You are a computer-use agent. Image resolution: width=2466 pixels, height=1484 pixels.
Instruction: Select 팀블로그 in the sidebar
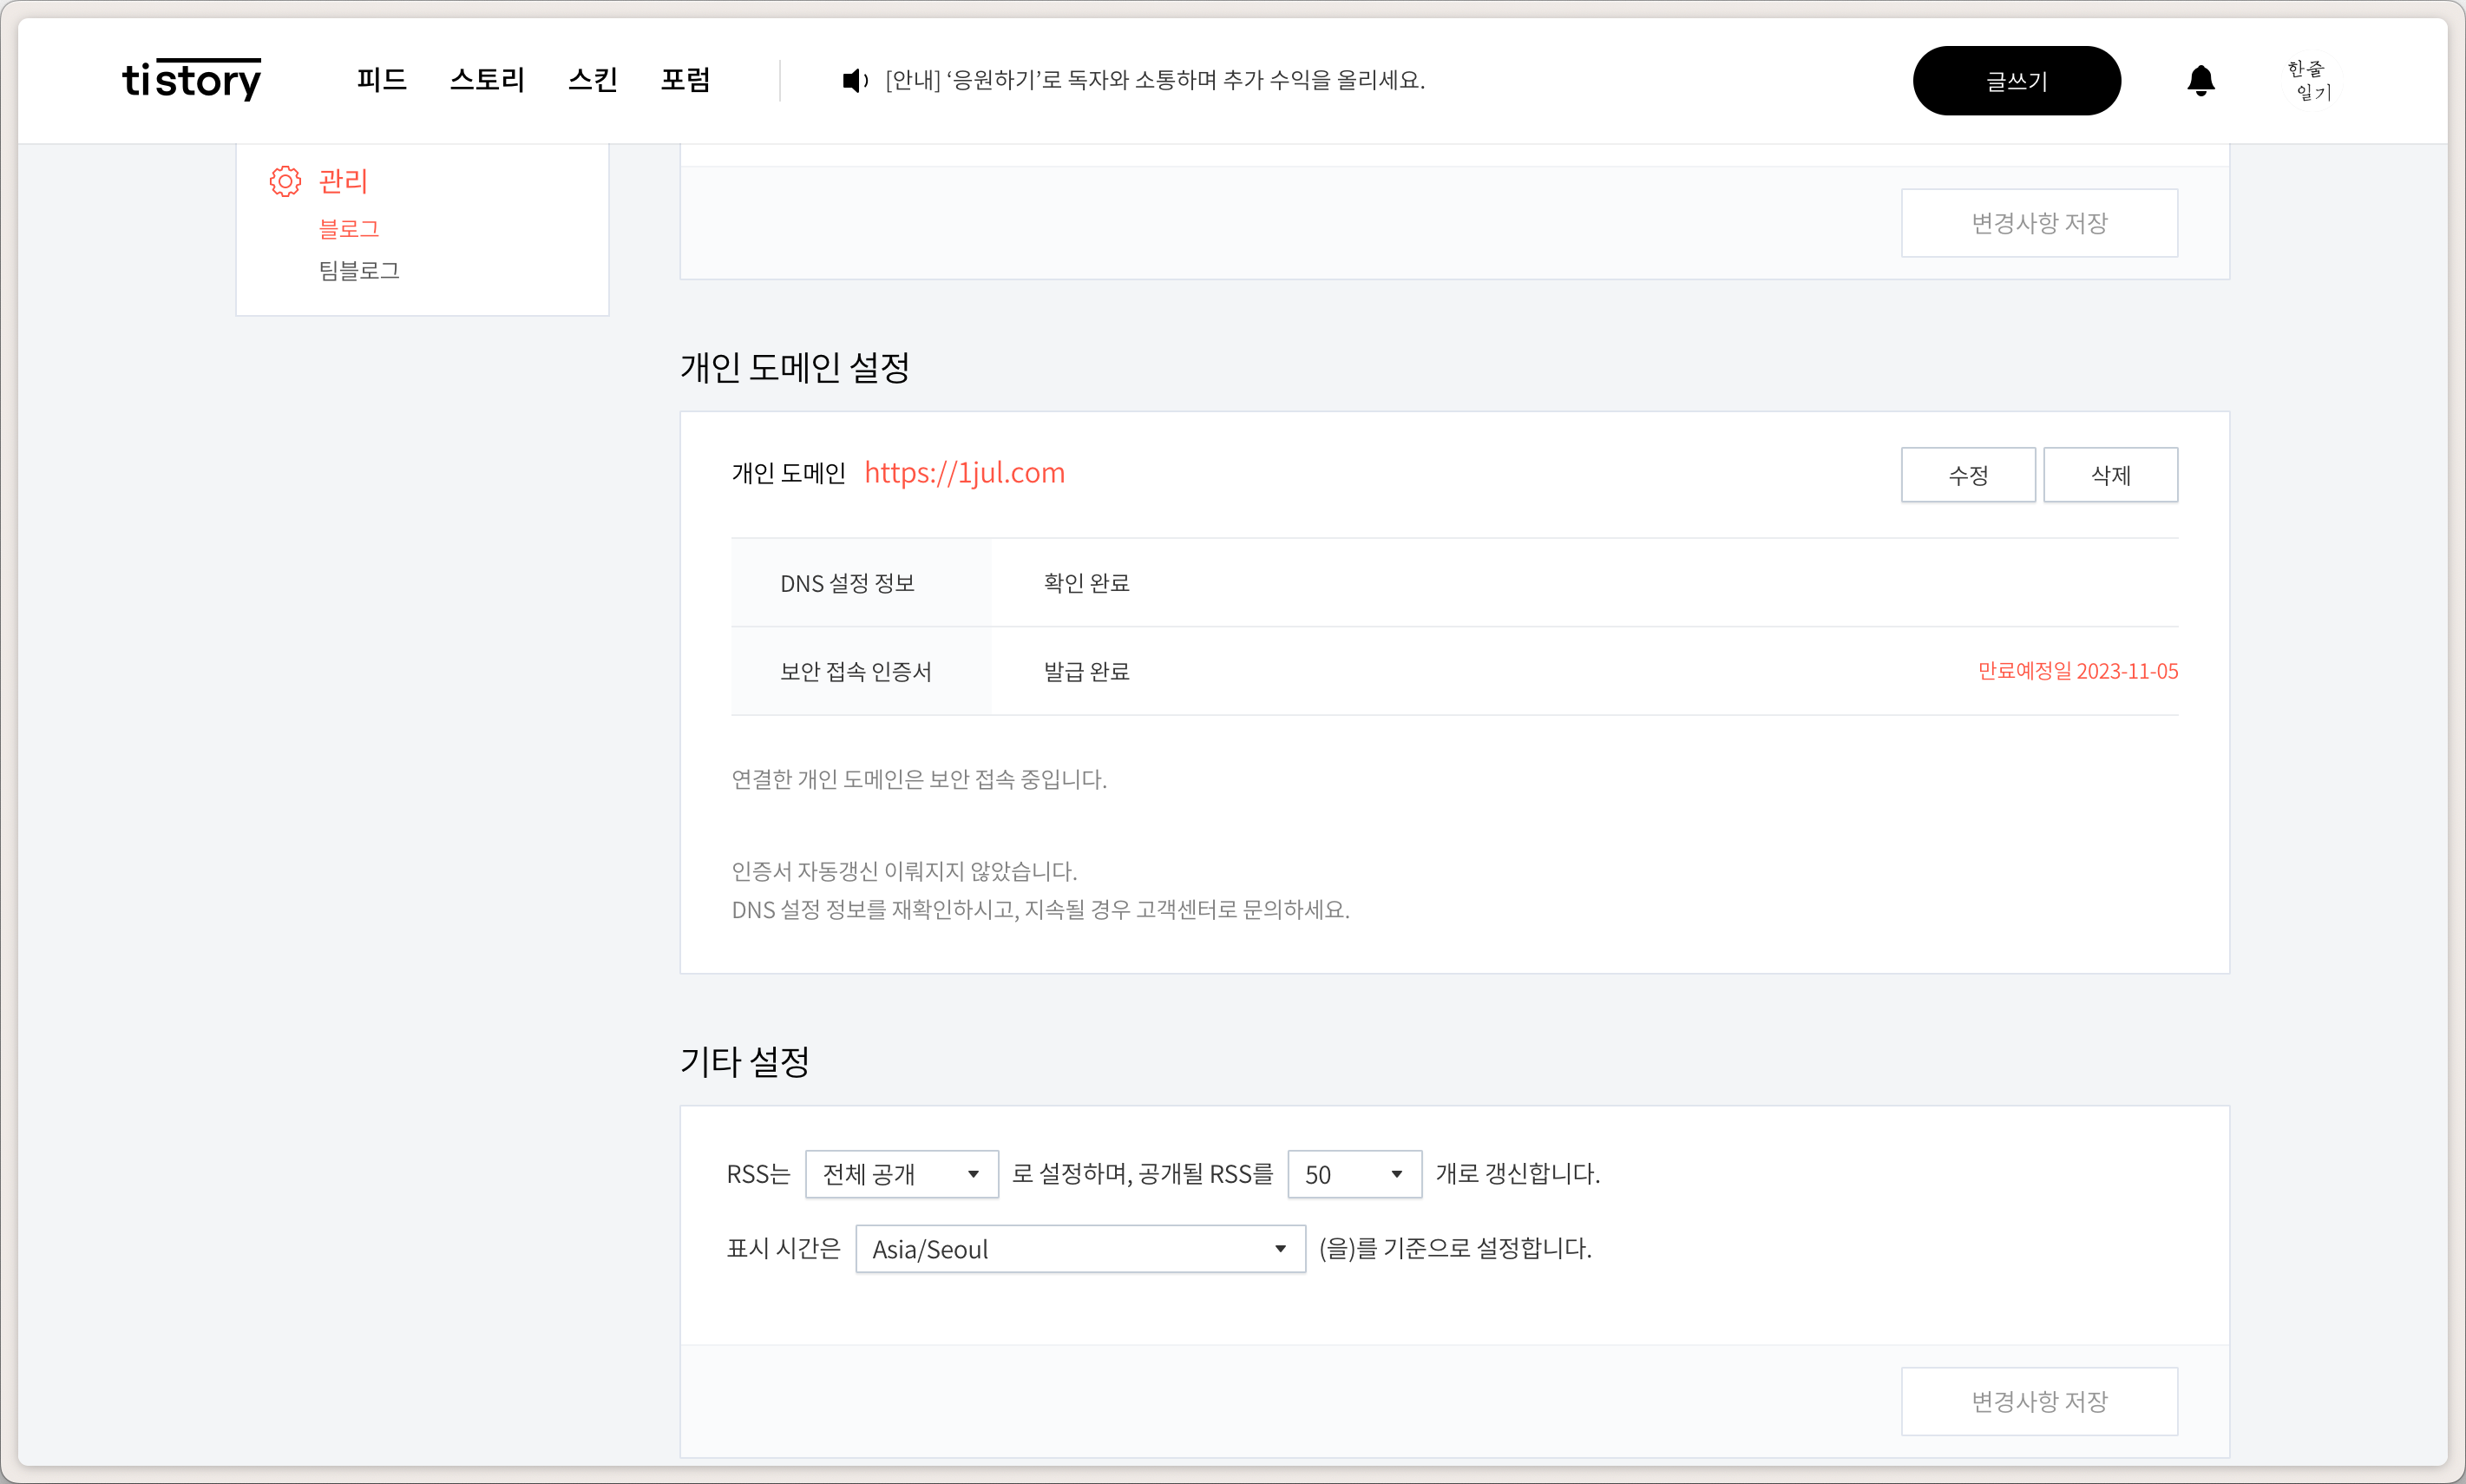coord(359,271)
